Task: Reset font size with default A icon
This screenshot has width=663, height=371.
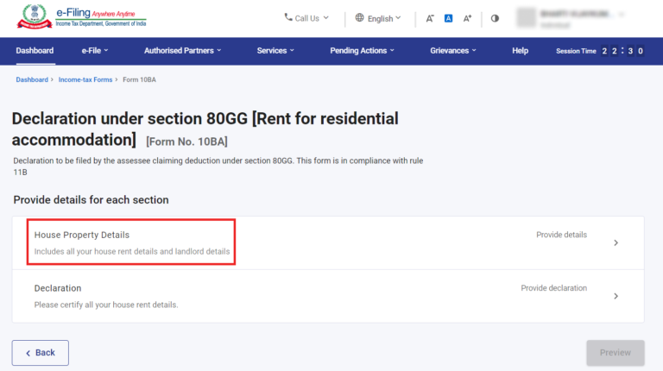Action: click(449, 18)
